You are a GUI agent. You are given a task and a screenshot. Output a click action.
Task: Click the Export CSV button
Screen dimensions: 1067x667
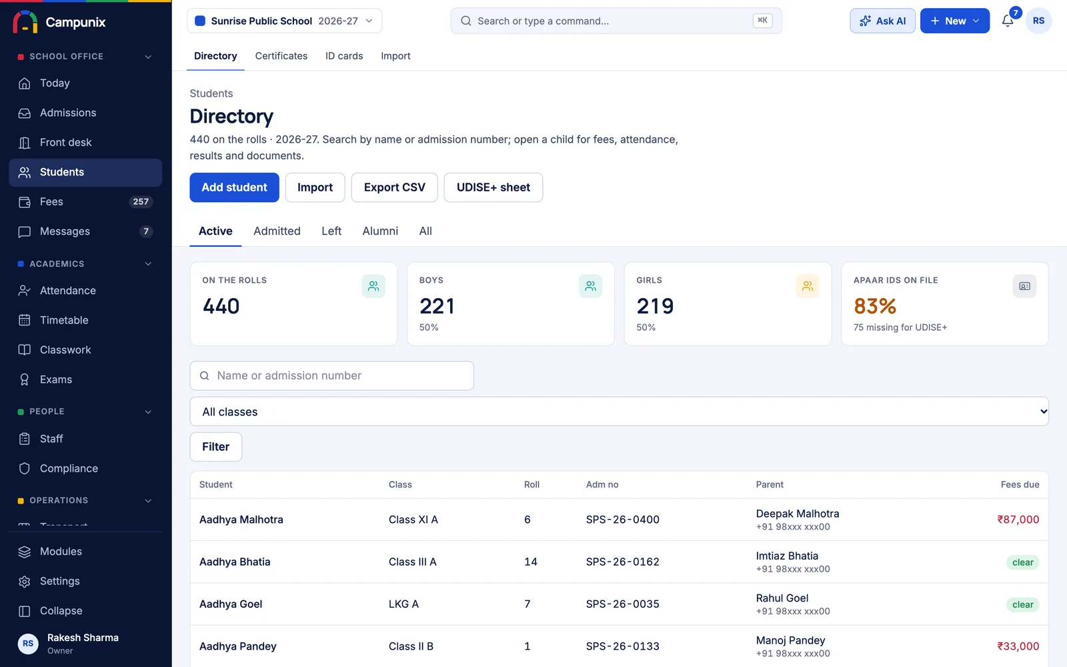(x=394, y=187)
